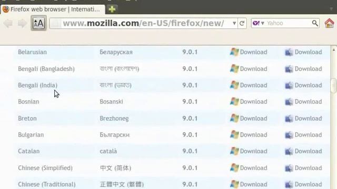Click the Catalan language name

click(x=29, y=151)
